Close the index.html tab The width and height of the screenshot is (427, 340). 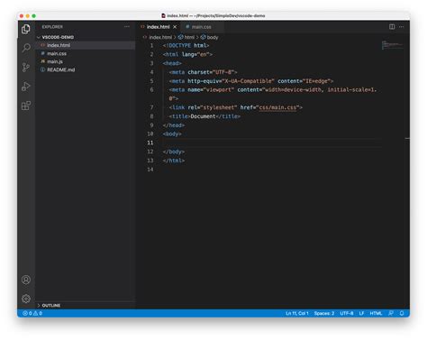pos(175,27)
